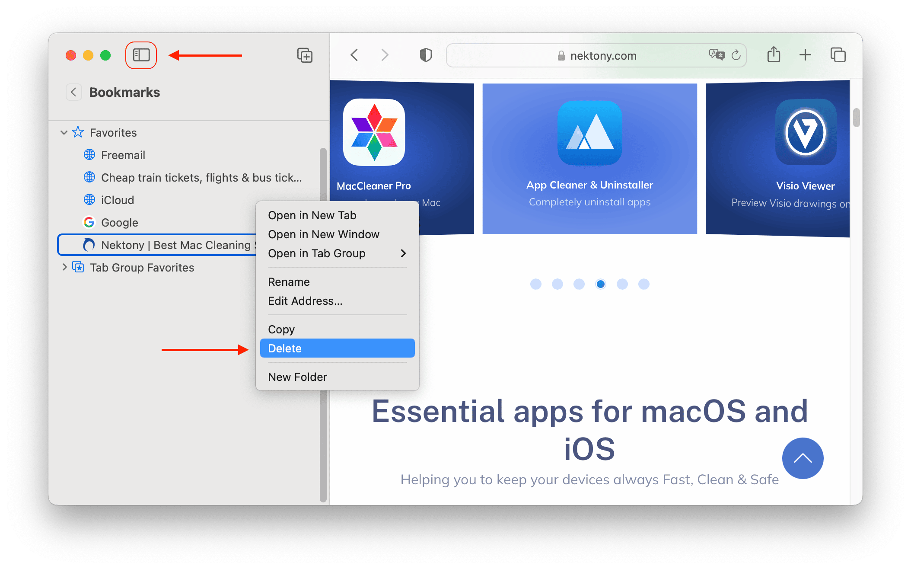Select the last carousel dot

643,284
